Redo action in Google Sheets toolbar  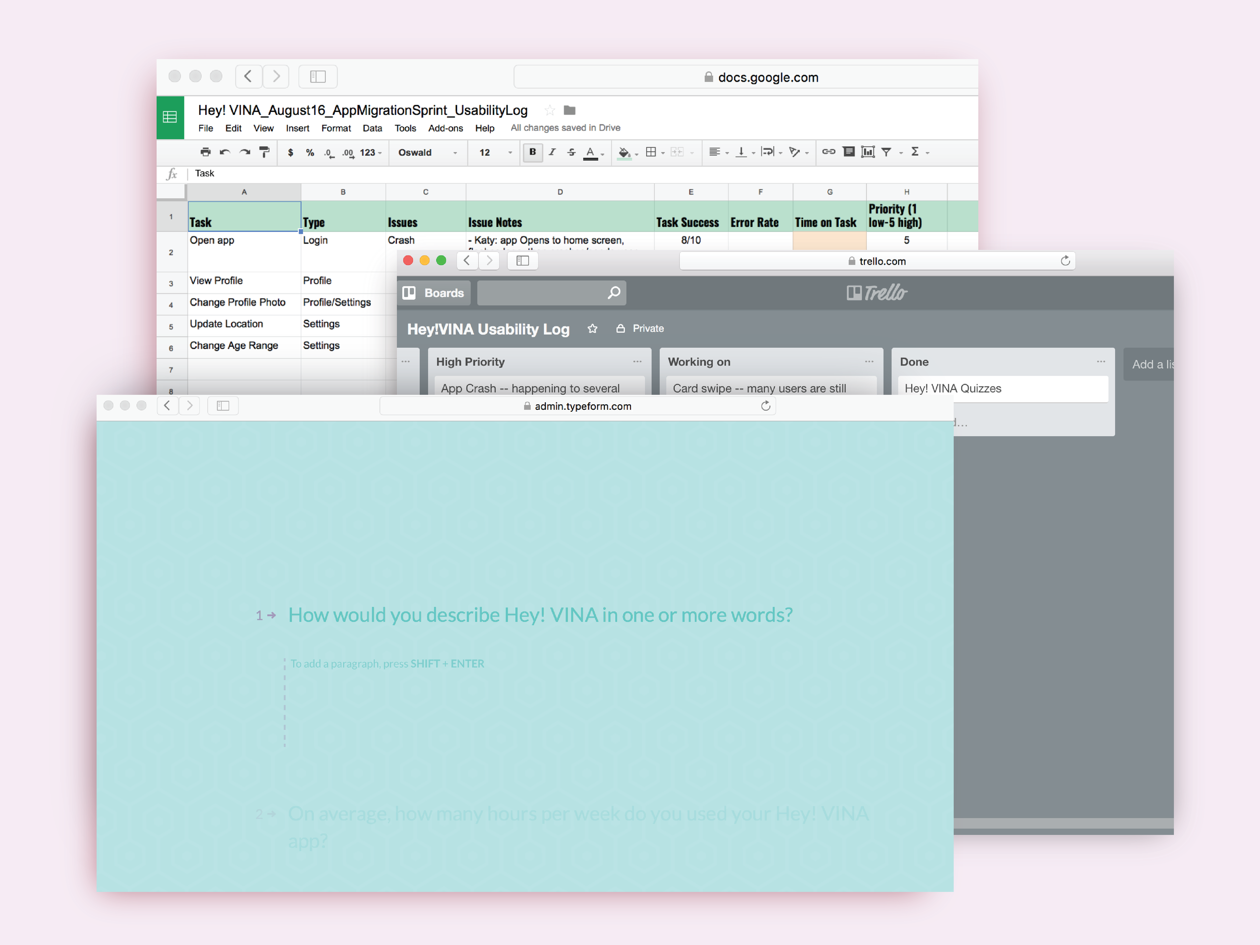point(245,152)
